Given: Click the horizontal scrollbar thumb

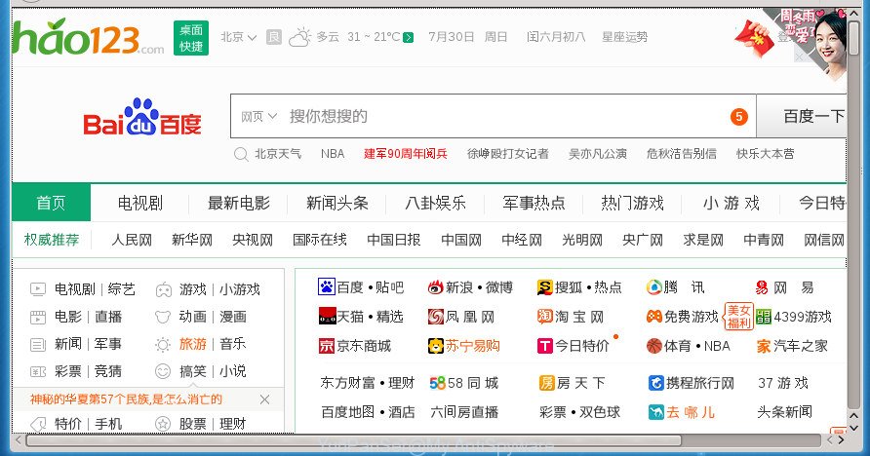Looking at the screenshot, I should point(353,440).
